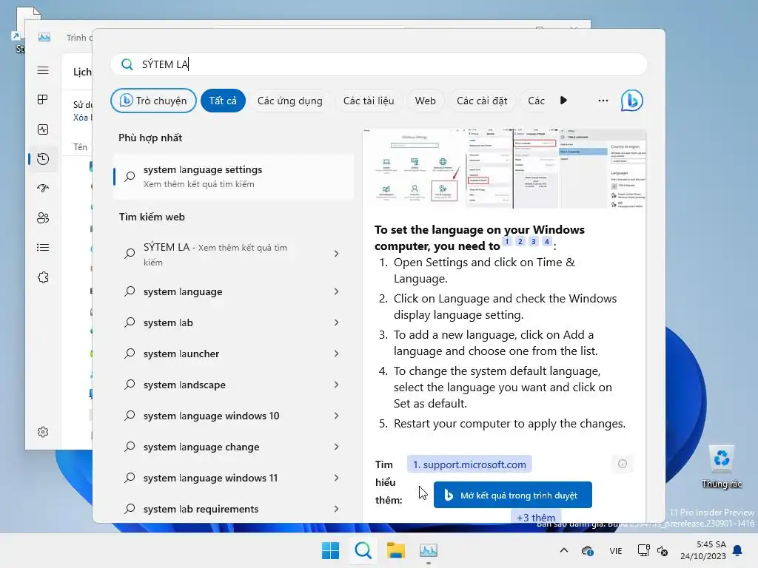This screenshot has height=568, width=758.
Task: Switch to the 'Trò chuyện' chat tab
Action: [x=153, y=101]
